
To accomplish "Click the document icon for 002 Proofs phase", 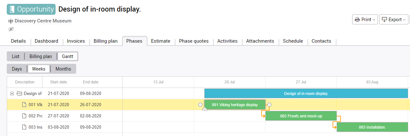I will (24, 116).
